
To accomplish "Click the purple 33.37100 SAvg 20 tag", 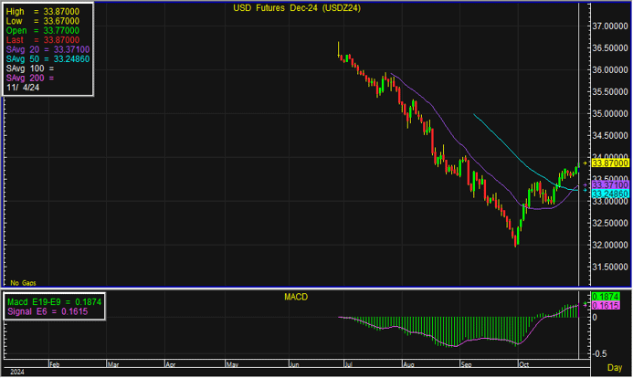I will pos(606,184).
